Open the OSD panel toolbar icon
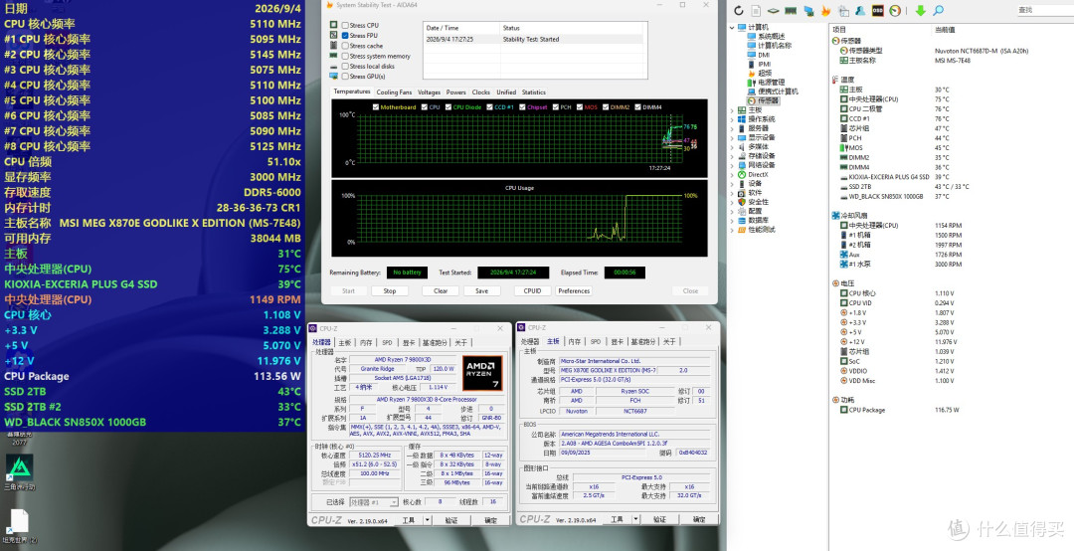1074x551 pixels. pyautogui.click(x=877, y=10)
